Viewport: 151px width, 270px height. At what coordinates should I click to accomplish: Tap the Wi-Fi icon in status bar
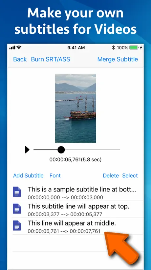click(19, 47)
